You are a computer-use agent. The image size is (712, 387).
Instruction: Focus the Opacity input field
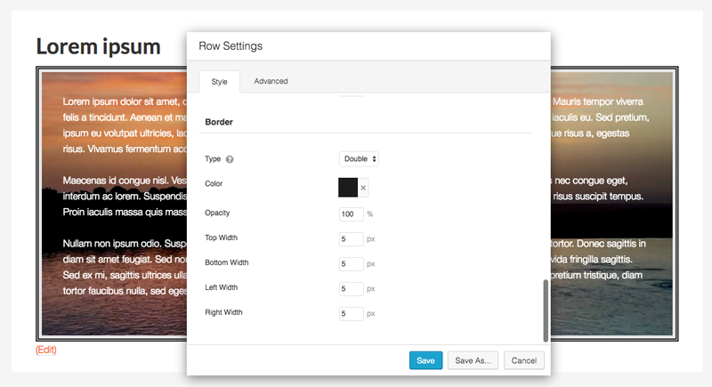coord(351,214)
